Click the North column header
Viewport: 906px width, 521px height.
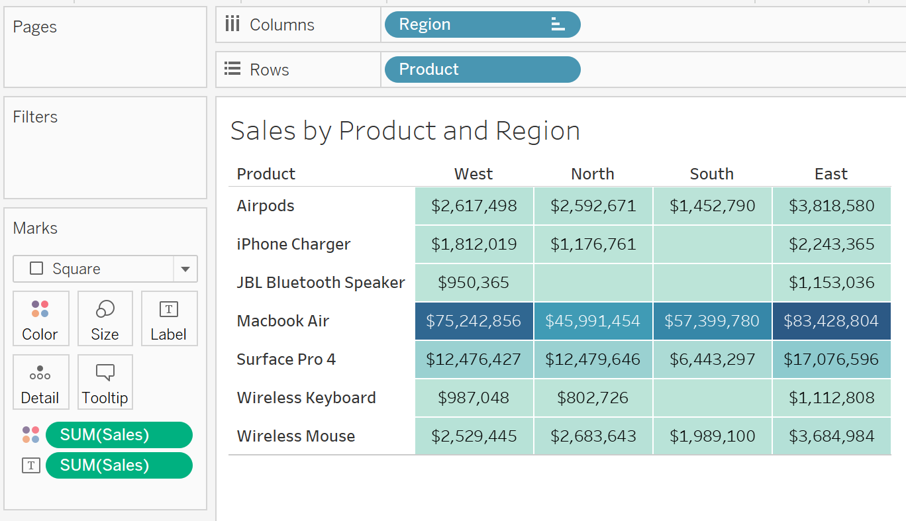(x=593, y=174)
